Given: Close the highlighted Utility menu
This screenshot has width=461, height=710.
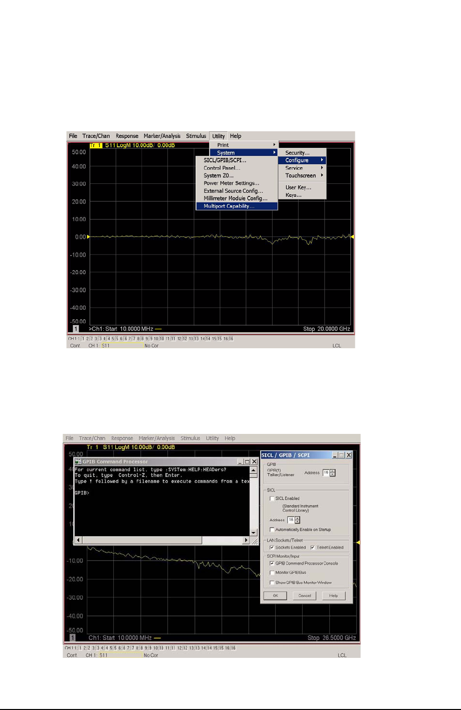Looking at the screenshot, I should 218,136.
